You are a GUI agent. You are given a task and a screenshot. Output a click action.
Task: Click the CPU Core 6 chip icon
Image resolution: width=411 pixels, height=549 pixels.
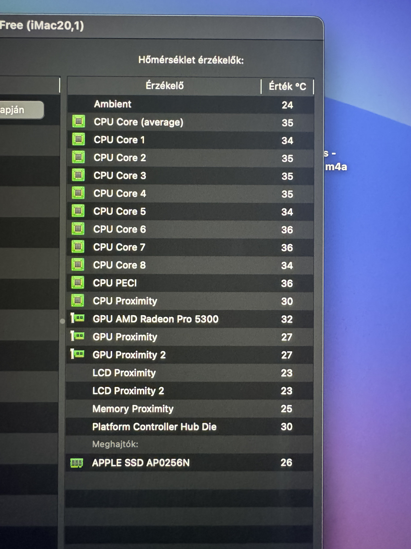click(x=78, y=229)
